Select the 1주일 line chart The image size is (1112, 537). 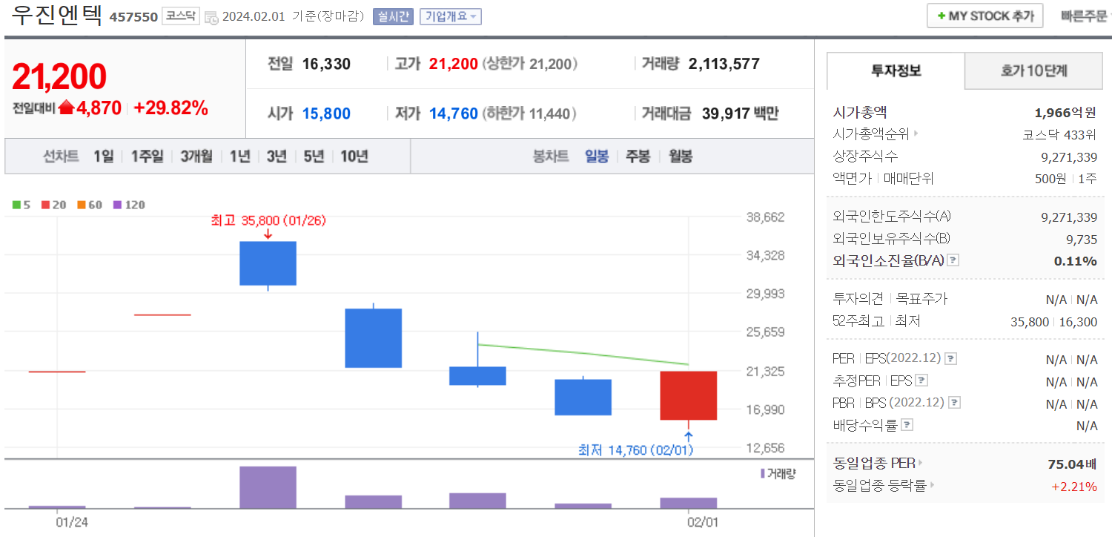[147, 157]
